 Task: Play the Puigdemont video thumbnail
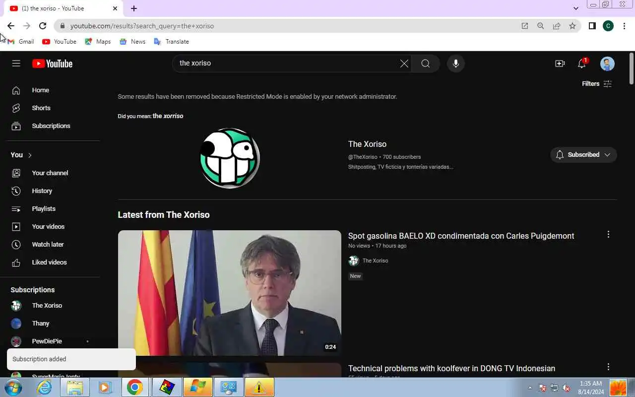[x=230, y=293]
